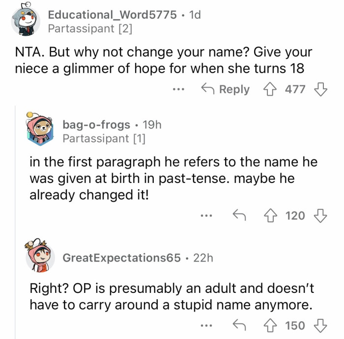Open more options for Educational_Word5775's comment
This screenshot has width=344, height=339.
pos(179,90)
